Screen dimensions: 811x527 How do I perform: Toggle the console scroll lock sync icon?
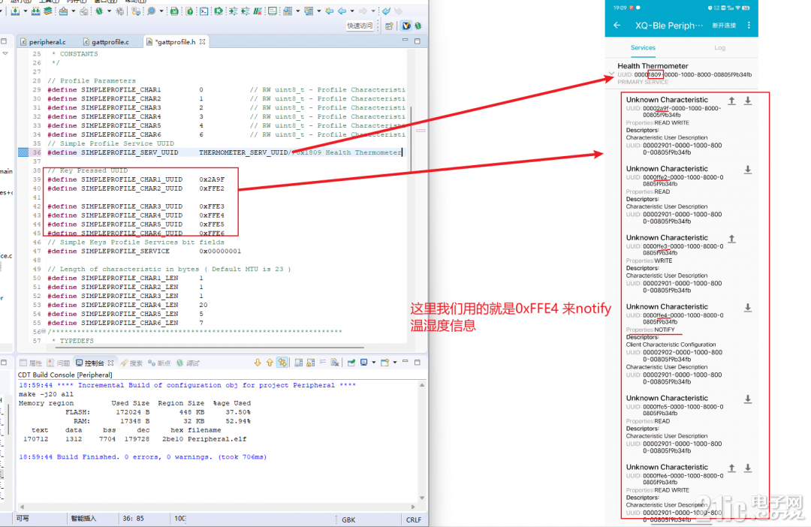[282, 363]
